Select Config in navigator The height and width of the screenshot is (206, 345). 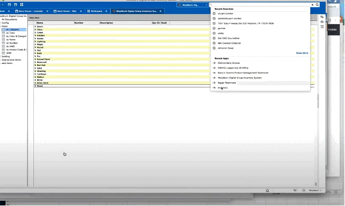(5, 23)
